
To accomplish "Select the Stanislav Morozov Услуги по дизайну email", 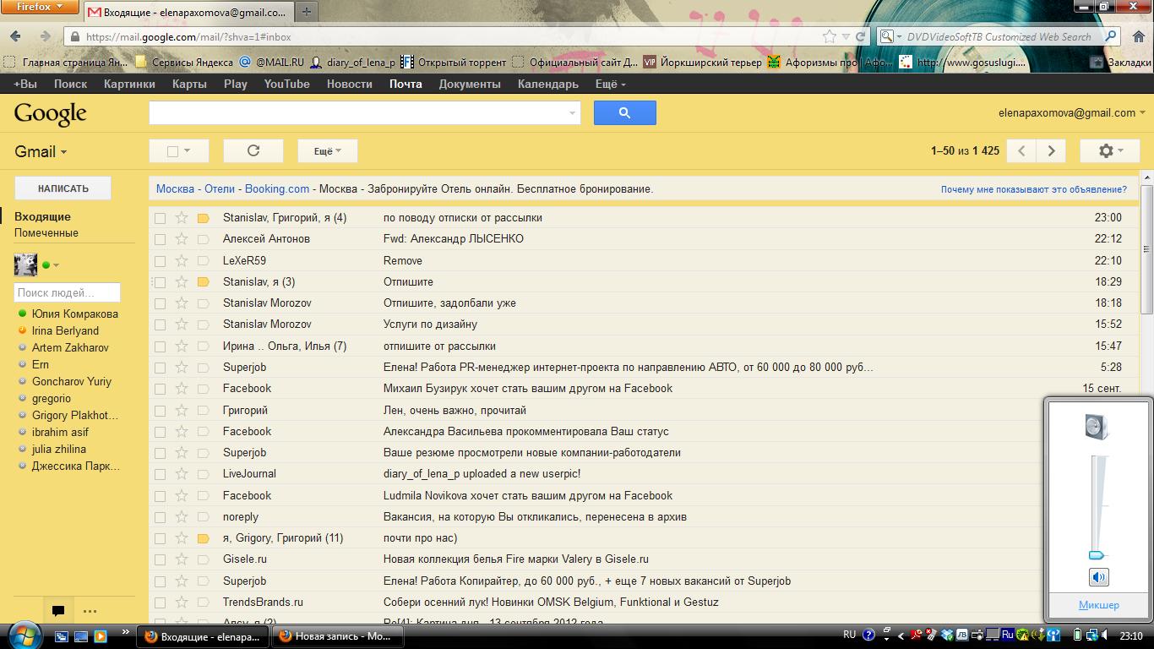I will coord(160,324).
